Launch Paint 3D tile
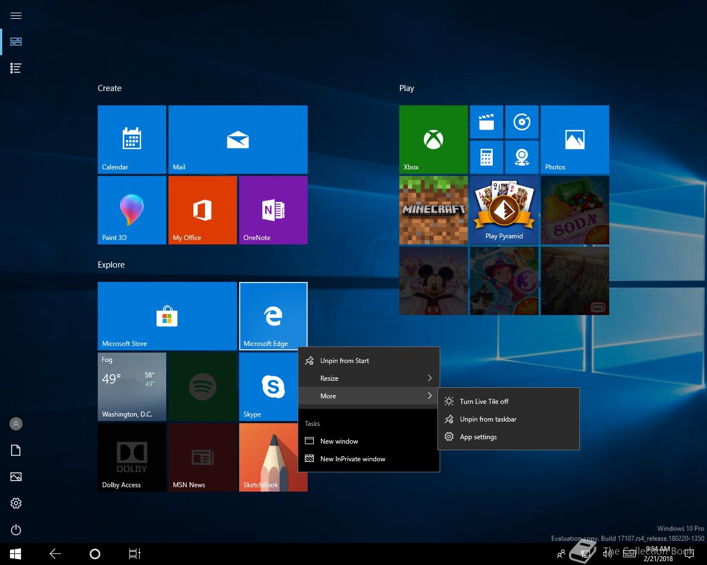Image resolution: width=707 pixels, height=565 pixels. pos(132,210)
